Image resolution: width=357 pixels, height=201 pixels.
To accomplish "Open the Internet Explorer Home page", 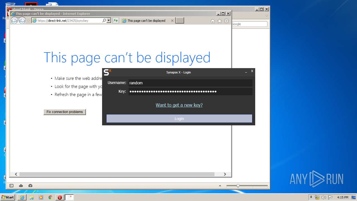I will click(x=213, y=21).
